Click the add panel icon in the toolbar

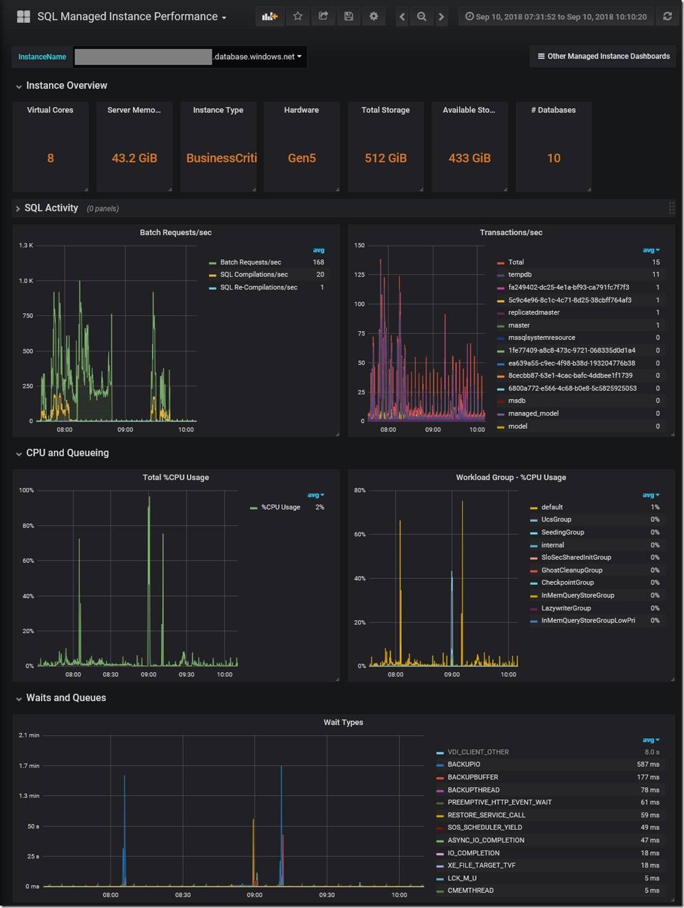click(x=270, y=16)
